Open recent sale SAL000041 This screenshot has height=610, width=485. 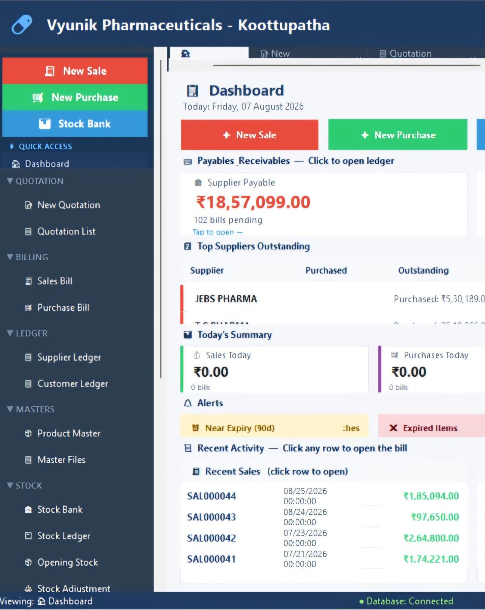pos(324,559)
